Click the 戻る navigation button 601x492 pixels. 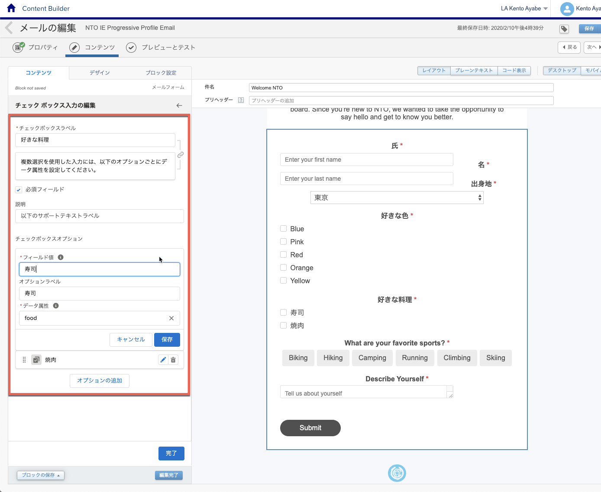pos(569,47)
